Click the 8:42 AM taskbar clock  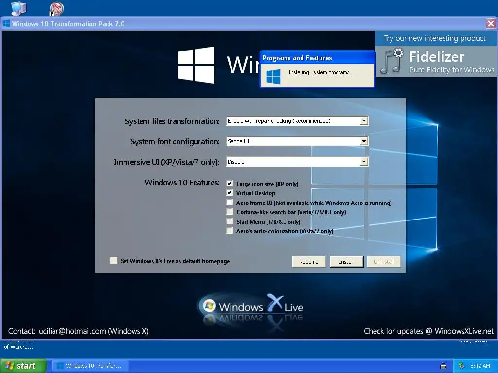[480, 366]
